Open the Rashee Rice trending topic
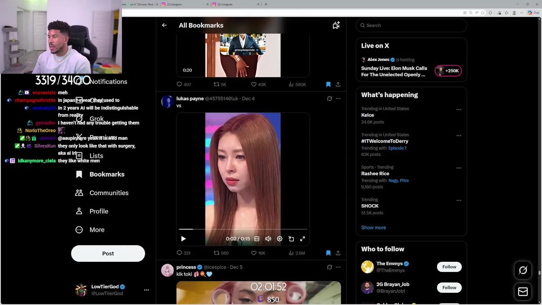This screenshot has width=542, height=305. click(x=375, y=174)
